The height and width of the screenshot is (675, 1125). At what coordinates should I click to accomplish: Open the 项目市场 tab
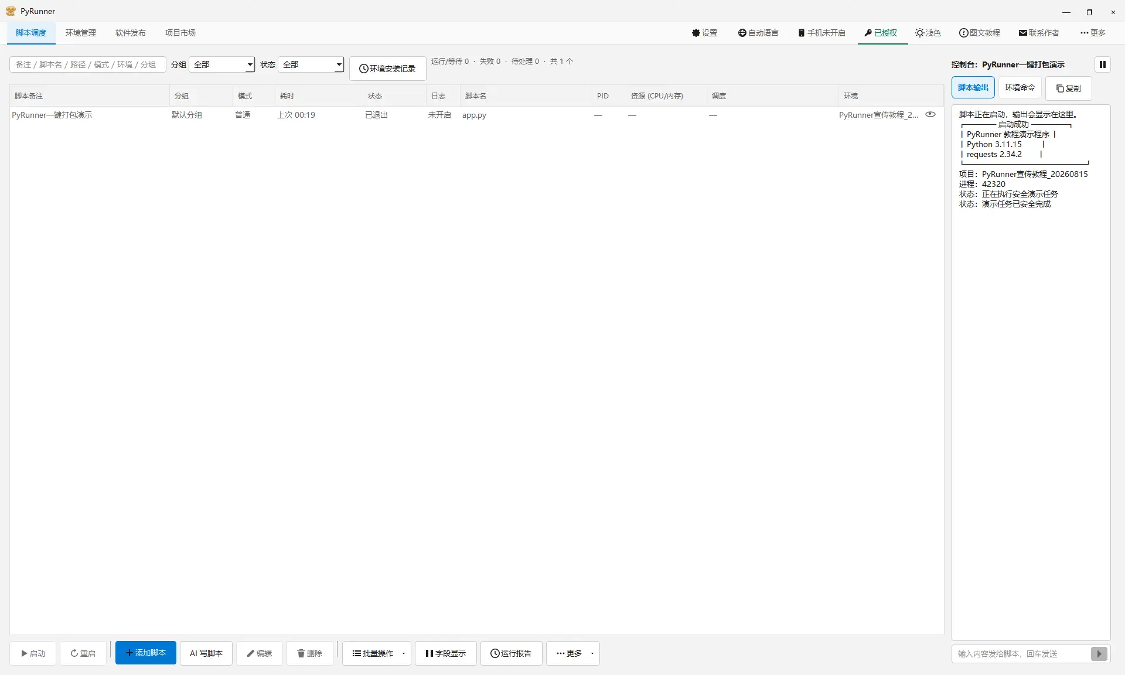(x=180, y=33)
